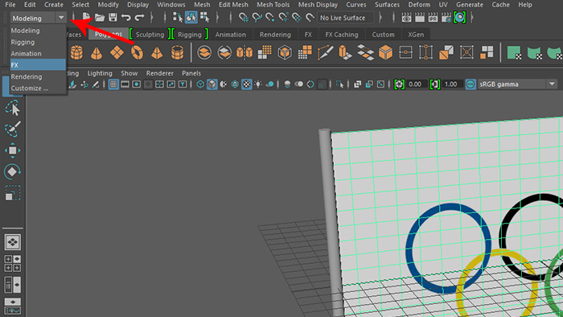Switch to four view layout
Screen dimensions: 563x317
[x=13, y=263]
